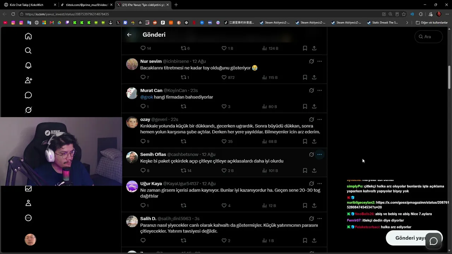Reply to Nur sevim's comment
The image size is (452, 254).
pyautogui.click(x=143, y=77)
